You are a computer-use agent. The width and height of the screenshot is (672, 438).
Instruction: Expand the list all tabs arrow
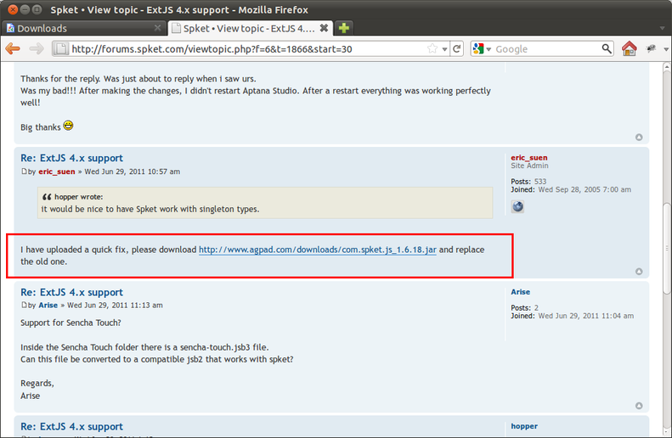pos(662,28)
